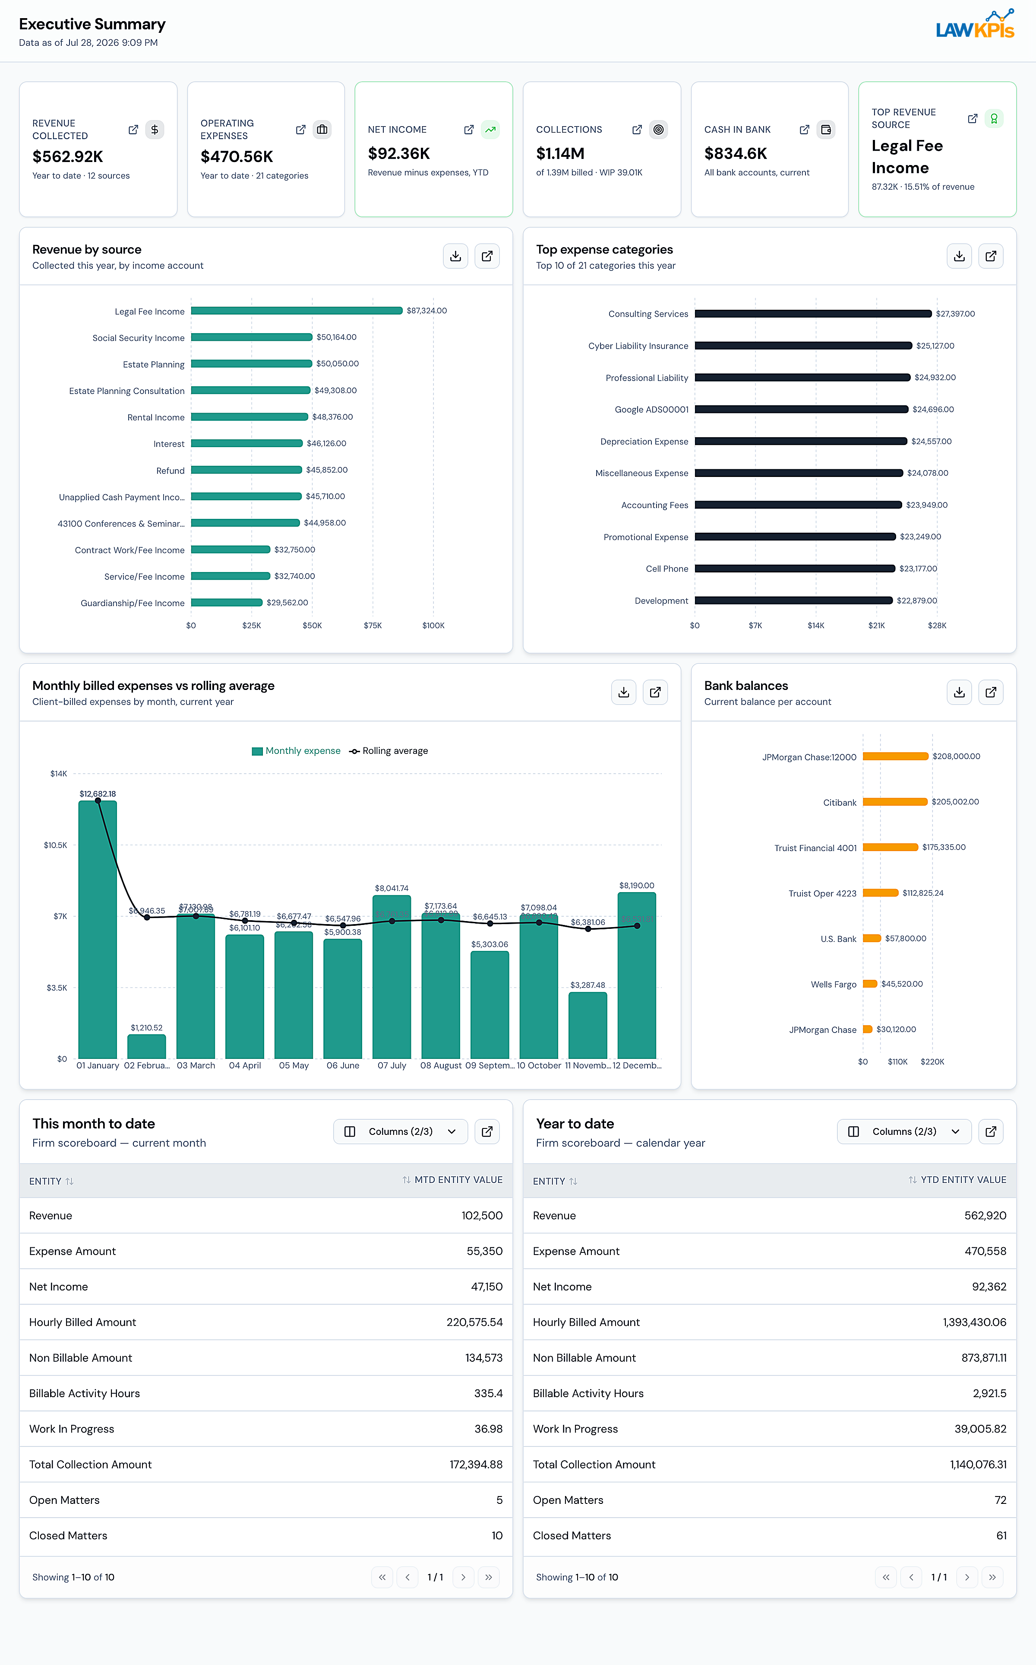Open Cash in Bank card external link icon
Screen dimensions: 1036x1665
pos(804,130)
